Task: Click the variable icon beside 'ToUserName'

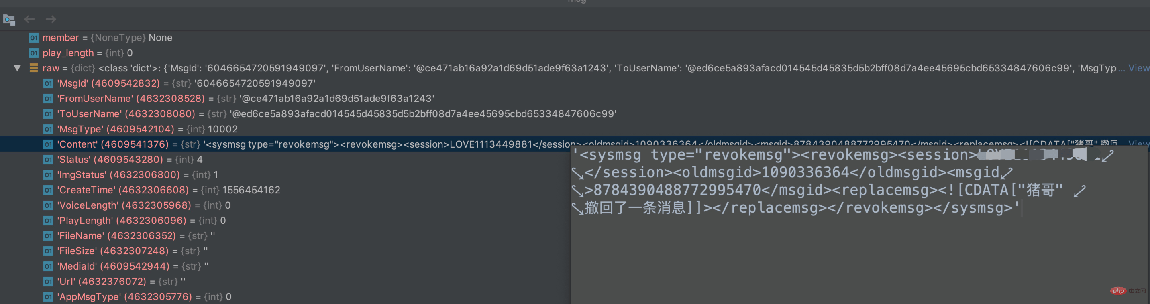Action: click(48, 113)
